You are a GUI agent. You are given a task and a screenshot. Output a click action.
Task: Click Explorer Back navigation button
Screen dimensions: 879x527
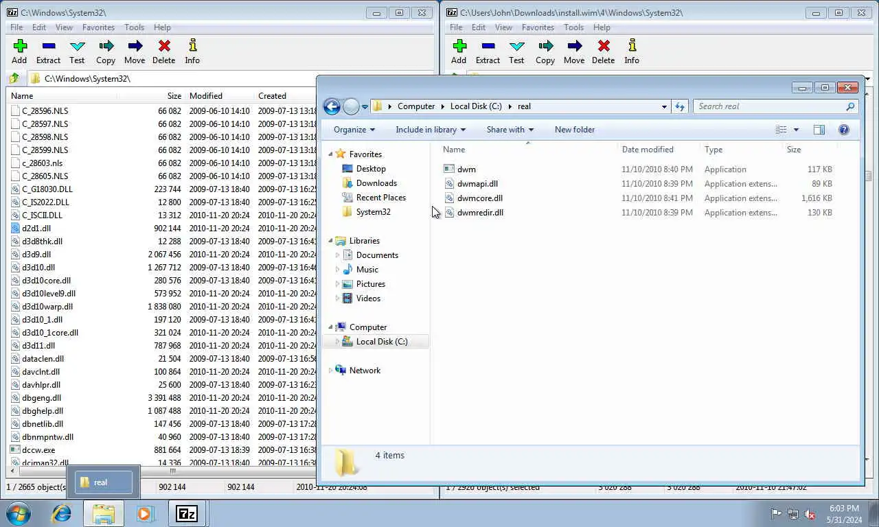[332, 106]
